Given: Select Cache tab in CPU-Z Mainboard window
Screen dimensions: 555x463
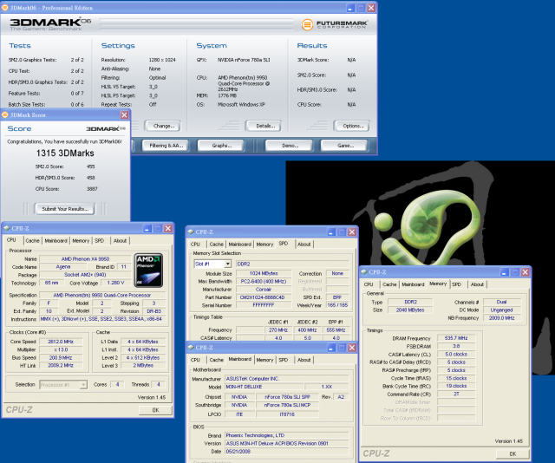Looking at the screenshot, I should [216, 360].
